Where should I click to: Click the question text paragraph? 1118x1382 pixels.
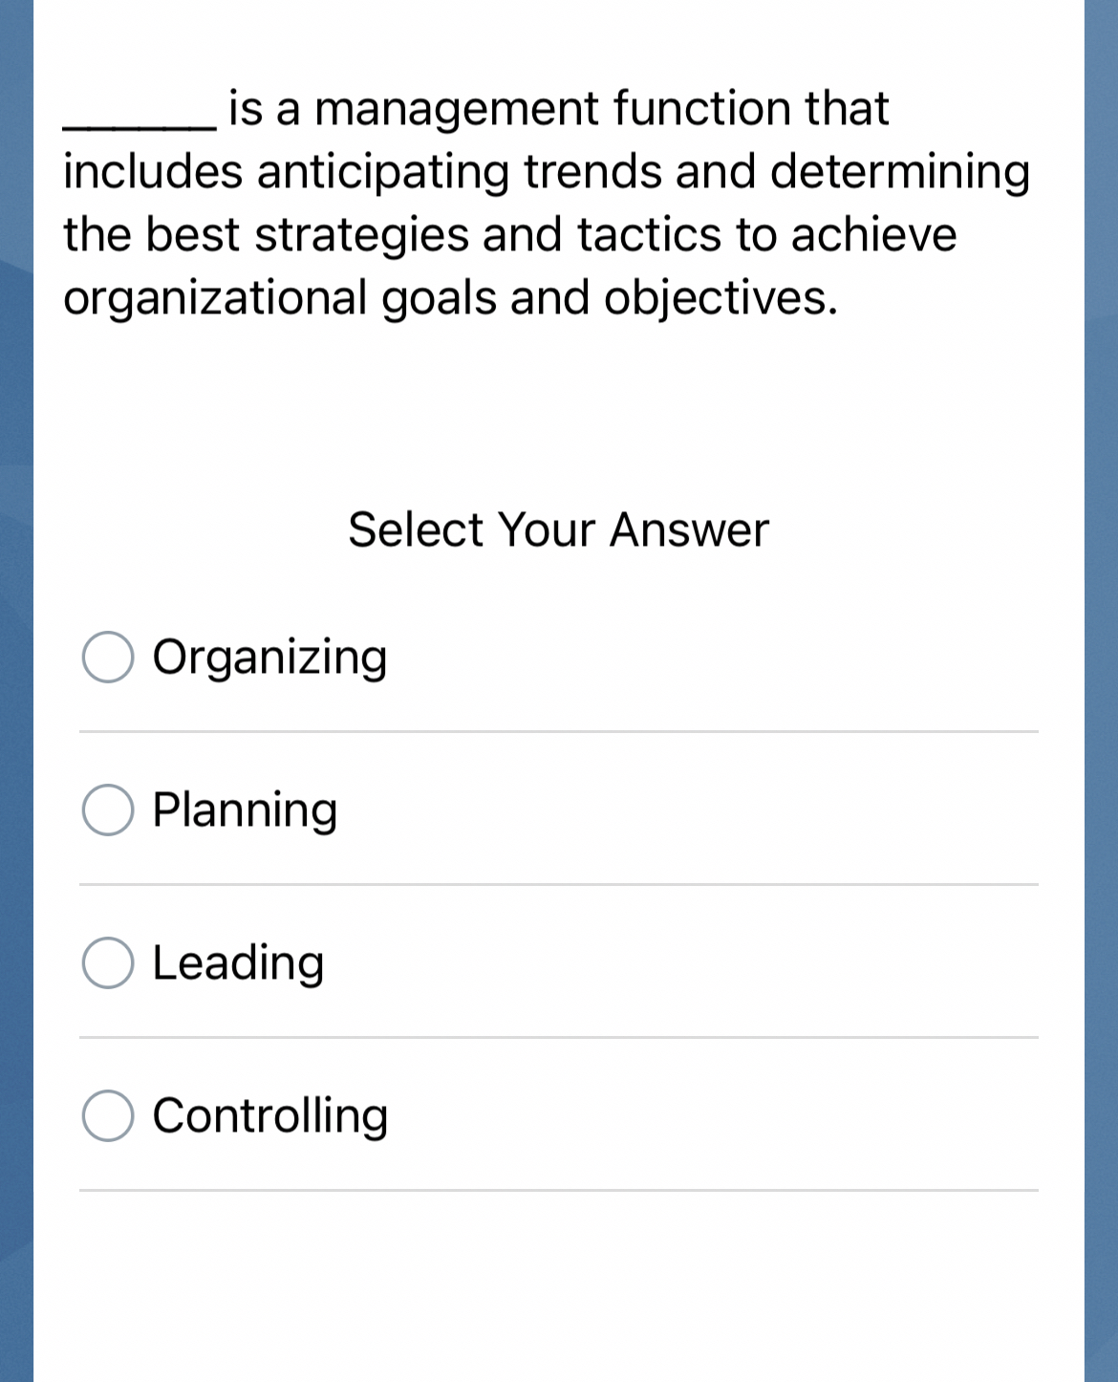pyautogui.click(x=545, y=201)
